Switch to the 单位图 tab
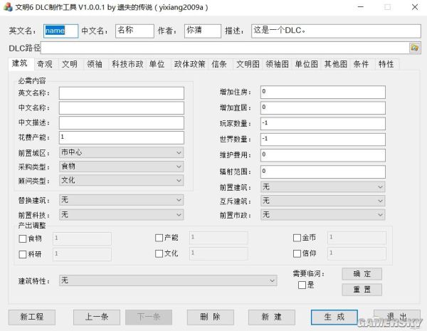 click(306, 64)
